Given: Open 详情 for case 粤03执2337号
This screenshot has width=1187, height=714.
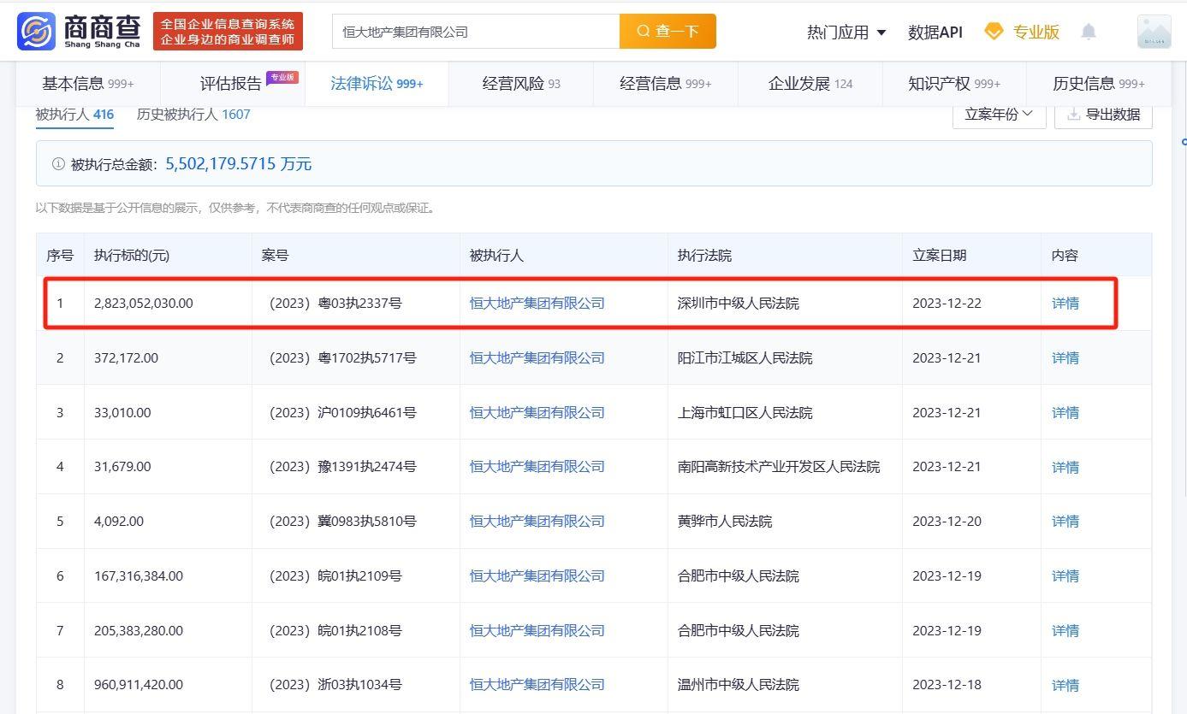Looking at the screenshot, I should click(1065, 303).
